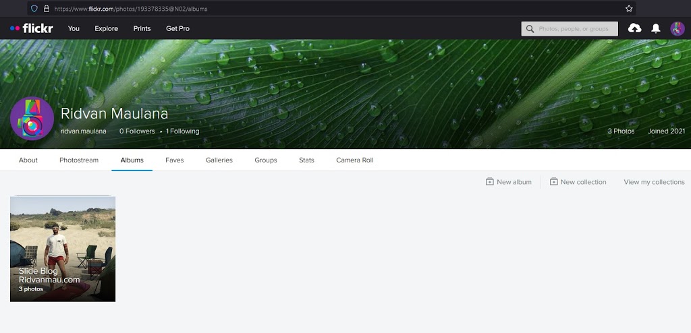The width and height of the screenshot is (691, 333).
Task: Click the 3 Photos count
Action: click(x=621, y=131)
